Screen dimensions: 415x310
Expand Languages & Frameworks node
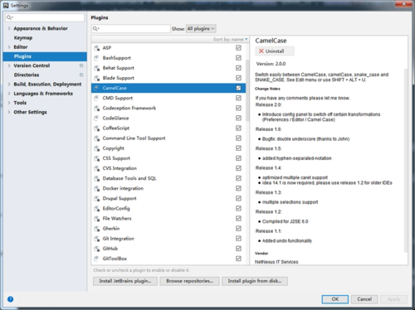9,94
